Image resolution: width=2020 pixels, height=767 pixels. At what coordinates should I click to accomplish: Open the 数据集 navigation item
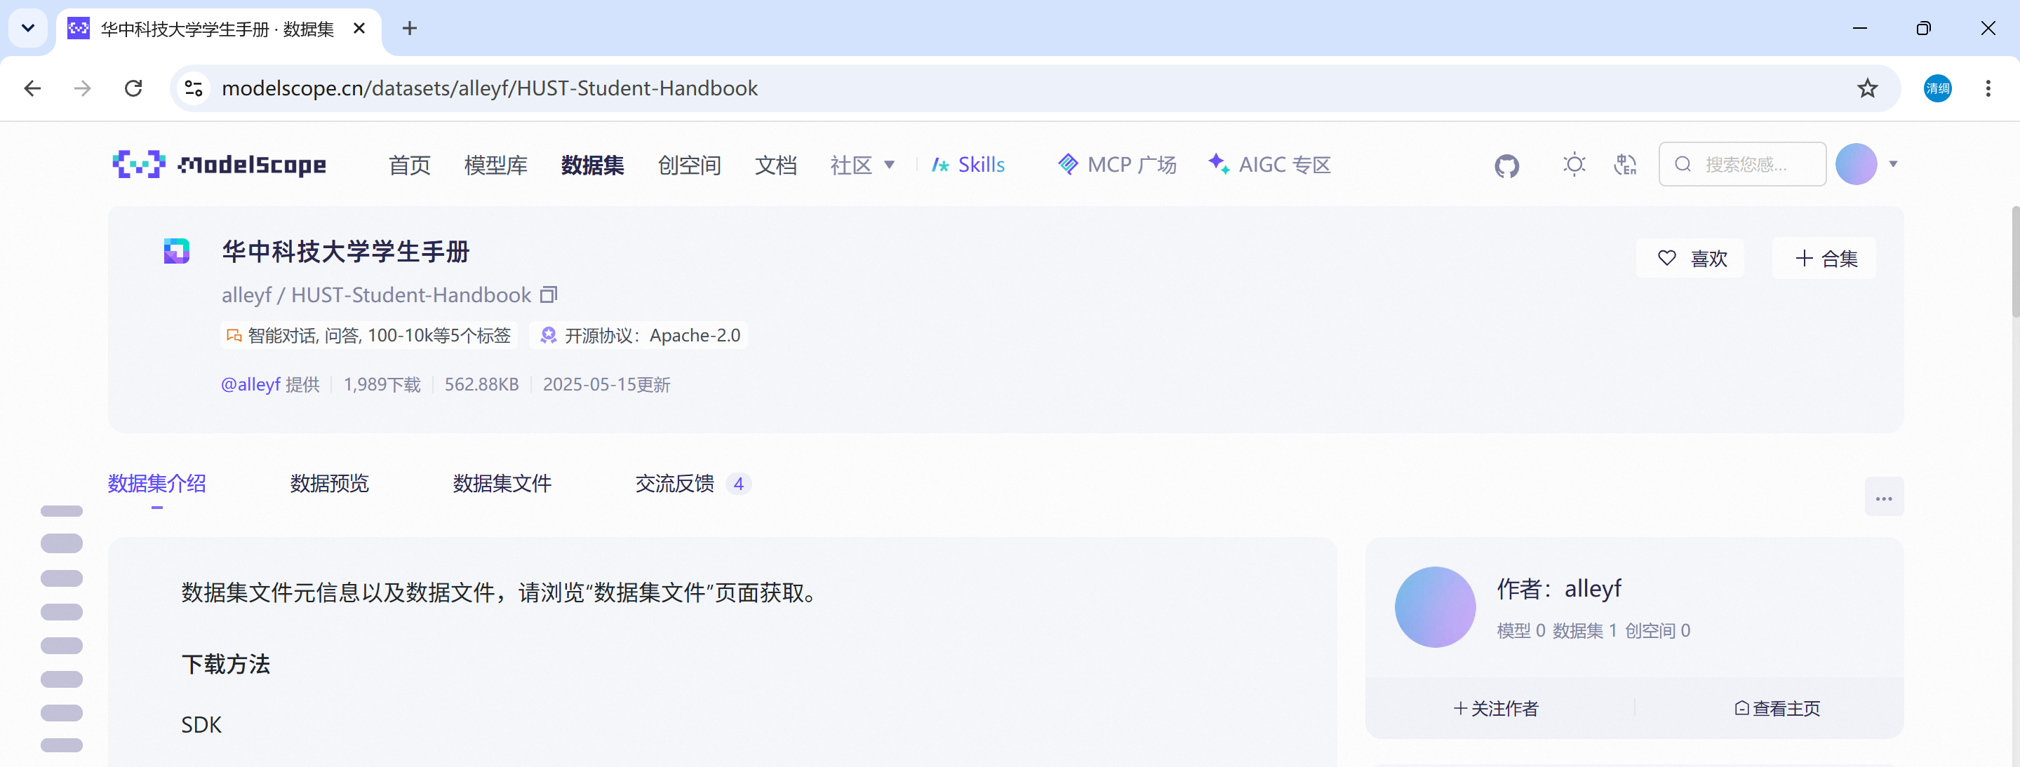592,165
